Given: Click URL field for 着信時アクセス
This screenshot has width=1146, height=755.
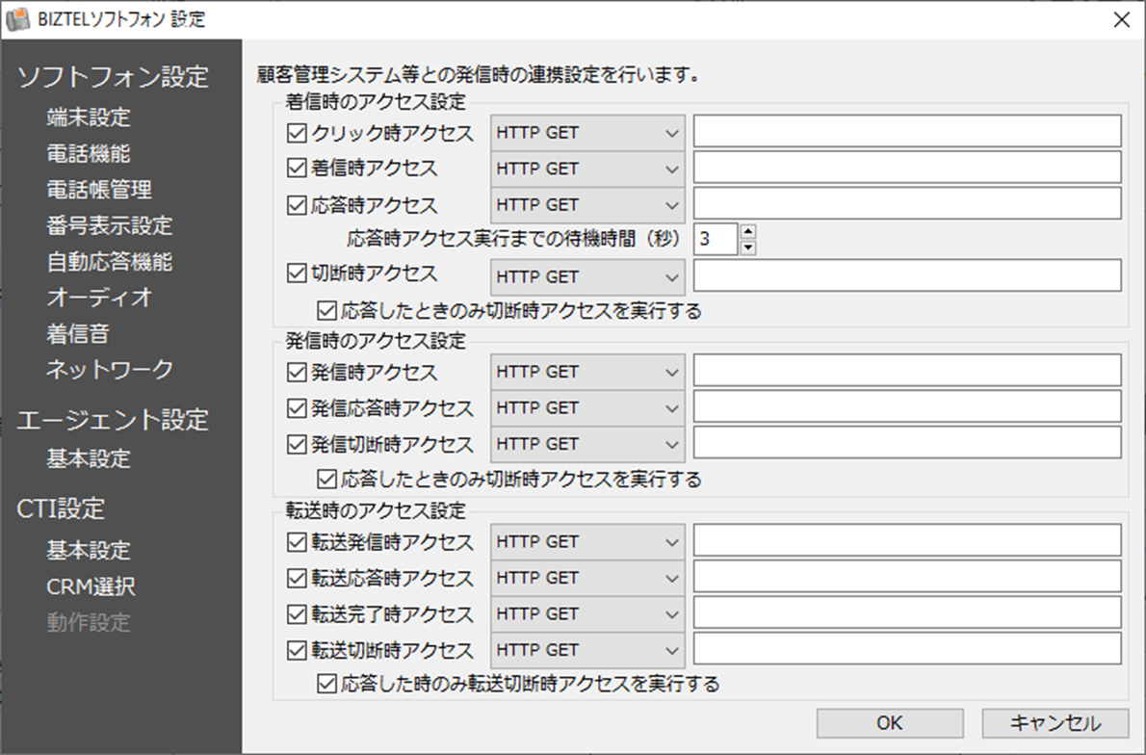Looking at the screenshot, I should coord(906,168).
